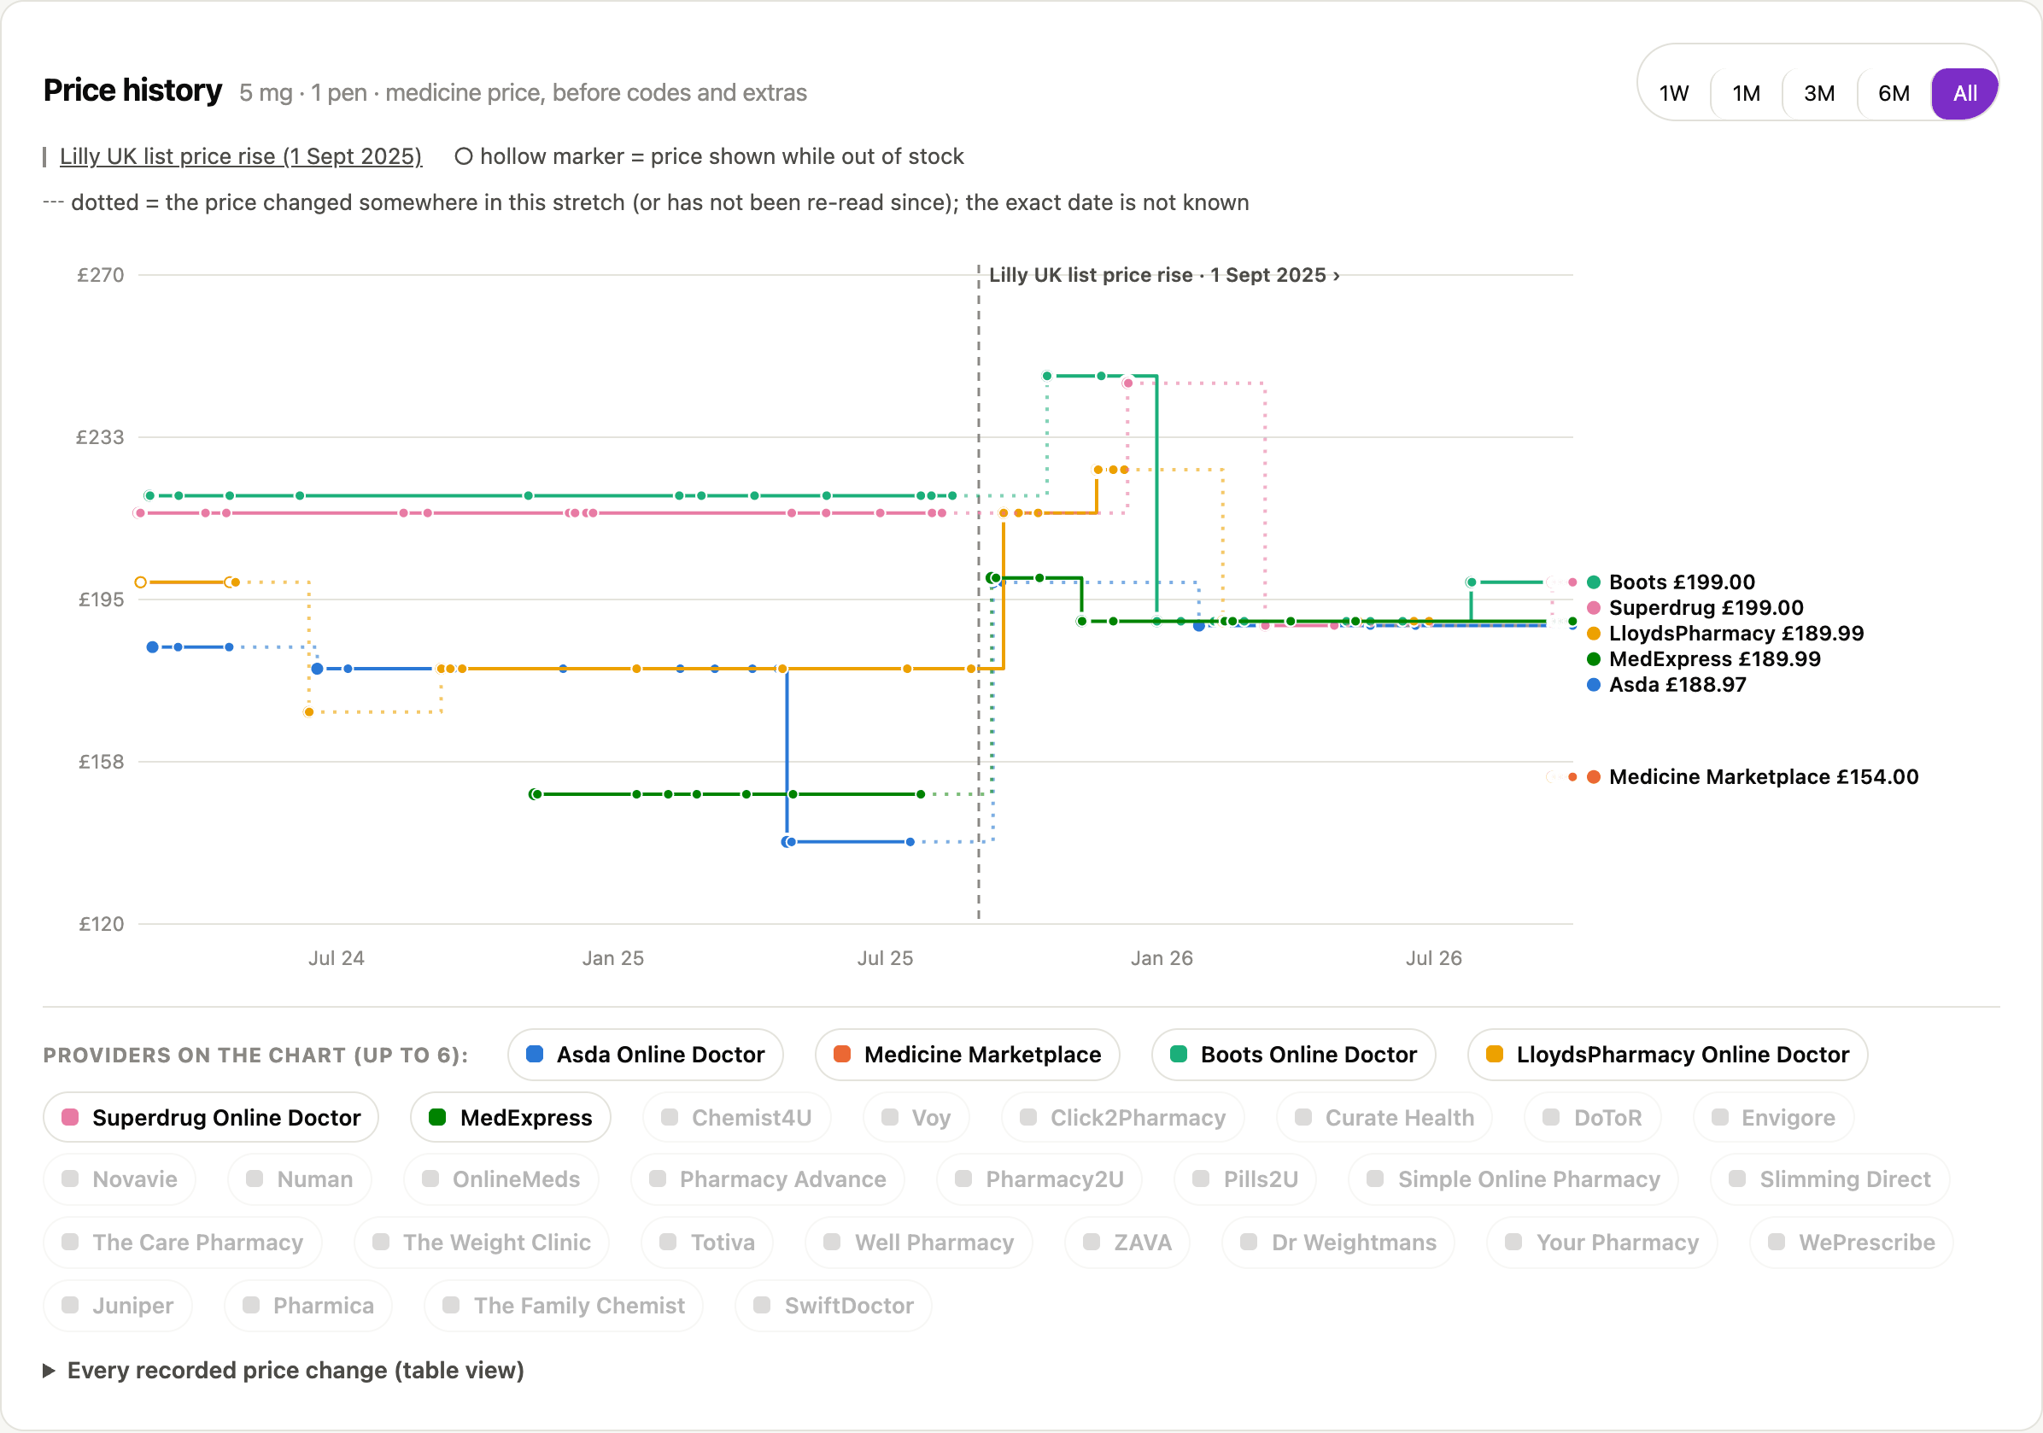The height and width of the screenshot is (1433, 2043).
Task: Add Slimming Direct to the chart
Action: click(1830, 1179)
